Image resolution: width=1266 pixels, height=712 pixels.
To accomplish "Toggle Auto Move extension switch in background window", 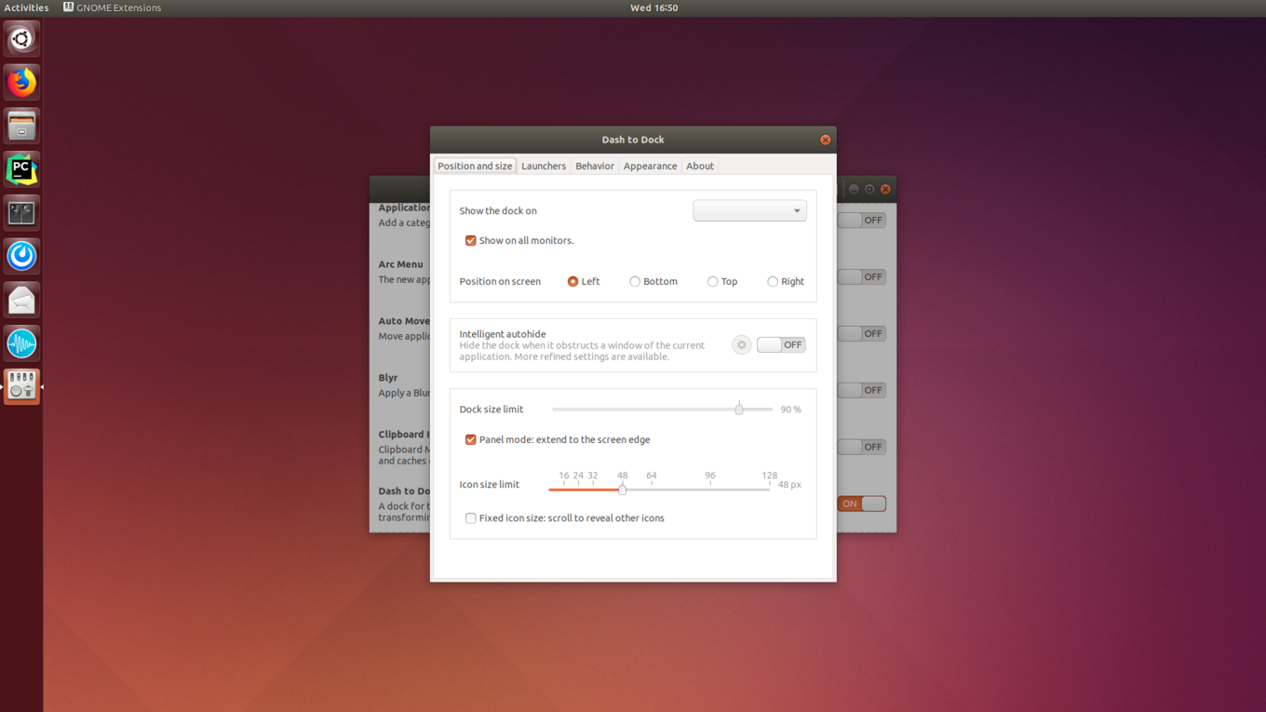I will pyautogui.click(x=862, y=334).
